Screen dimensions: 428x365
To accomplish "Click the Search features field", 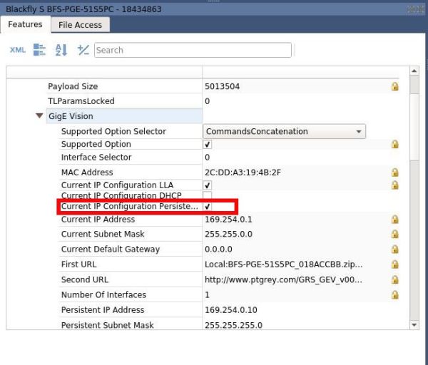I will (193, 50).
